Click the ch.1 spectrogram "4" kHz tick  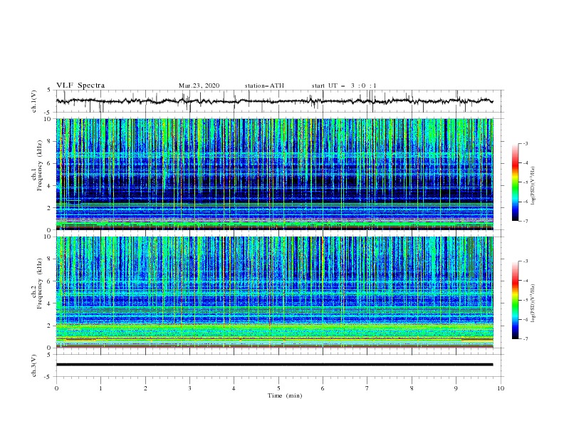tap(49, 186)
